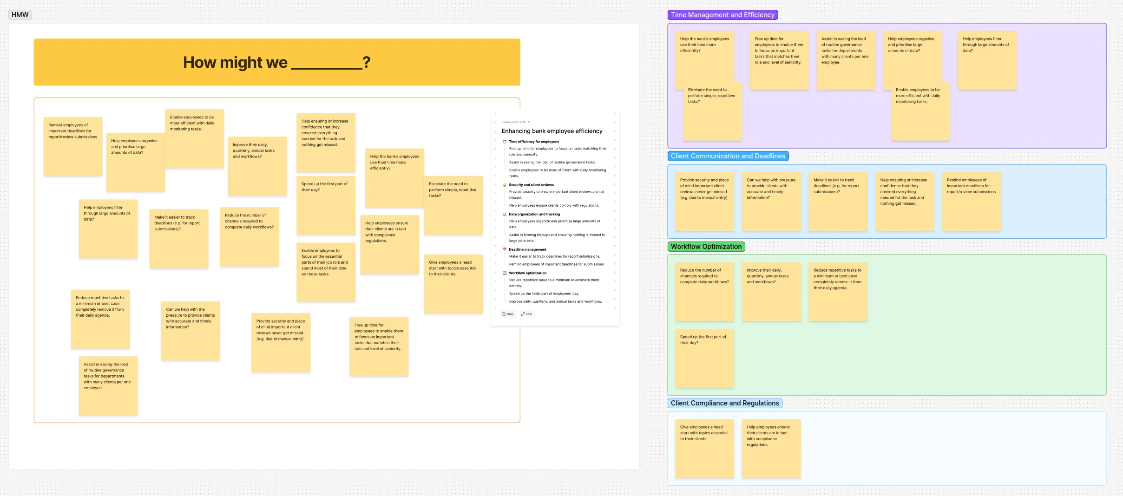Screen dimensions: 1123x496
Task: Select 'Assist in easing the load' sticky in Time Management section
Action: (846, 60)
